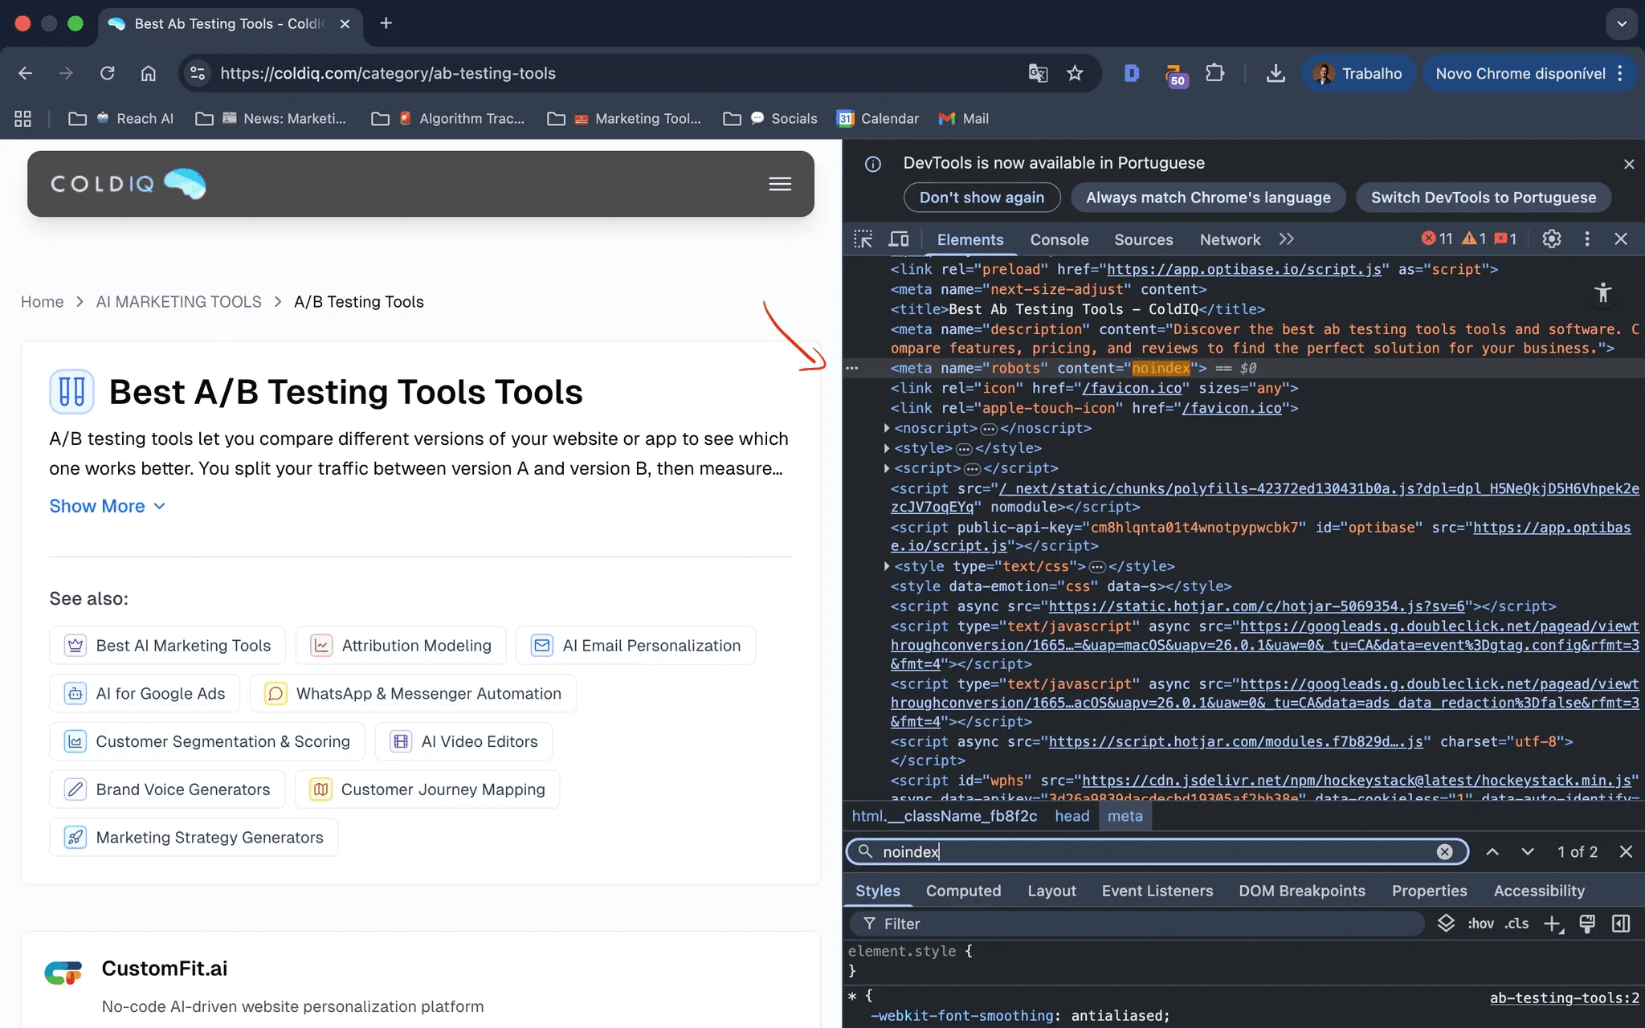Click the accessibility figure icon

coord(1603,293)
